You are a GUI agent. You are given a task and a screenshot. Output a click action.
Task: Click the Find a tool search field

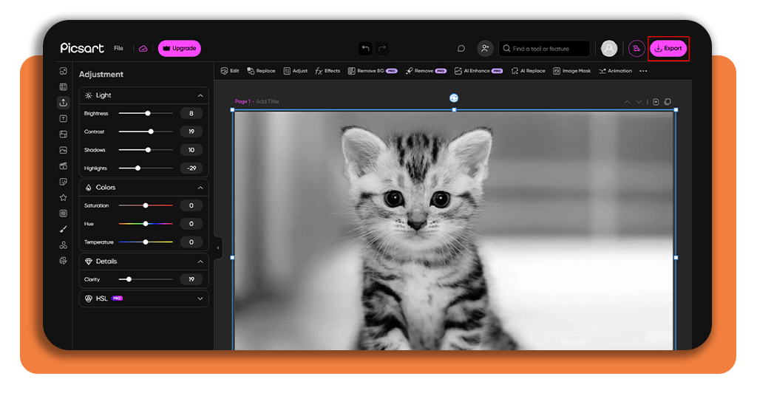click(x=544, y=48)
